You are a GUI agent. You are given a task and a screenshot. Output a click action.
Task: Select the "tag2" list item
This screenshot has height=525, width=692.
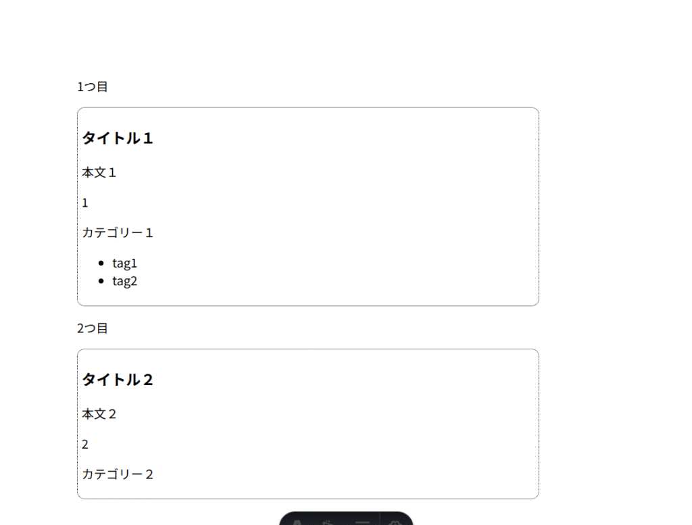(x=125, y=281)
